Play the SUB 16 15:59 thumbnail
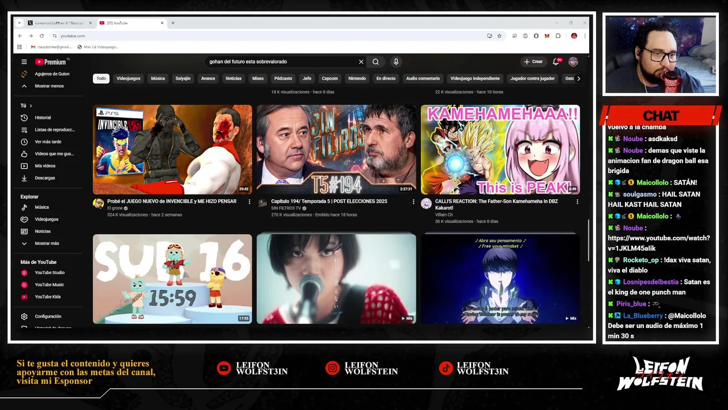728x410 pixels. point(172,279)
